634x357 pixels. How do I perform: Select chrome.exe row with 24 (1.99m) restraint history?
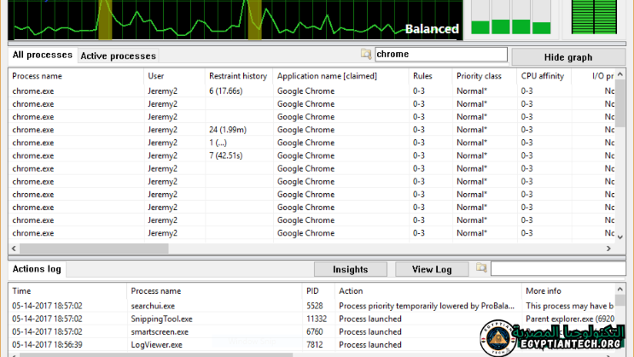click(77, 130)
